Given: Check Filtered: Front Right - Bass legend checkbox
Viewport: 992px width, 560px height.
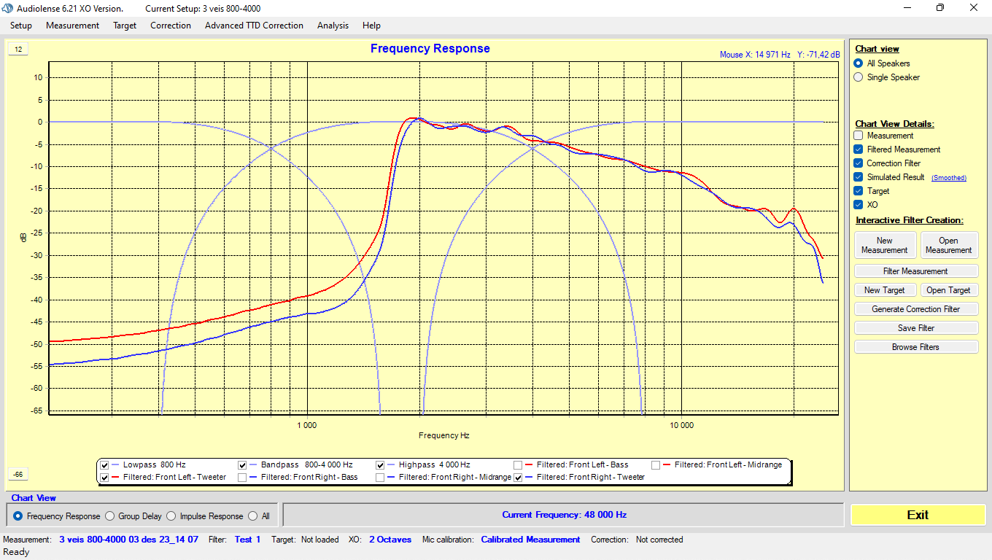Looking at the screenshot, I should coord(243,478).
